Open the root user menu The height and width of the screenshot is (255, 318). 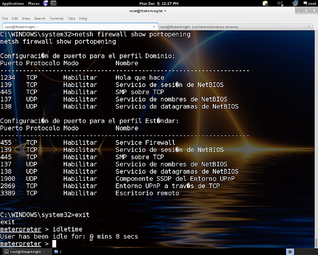click(310, 3)
